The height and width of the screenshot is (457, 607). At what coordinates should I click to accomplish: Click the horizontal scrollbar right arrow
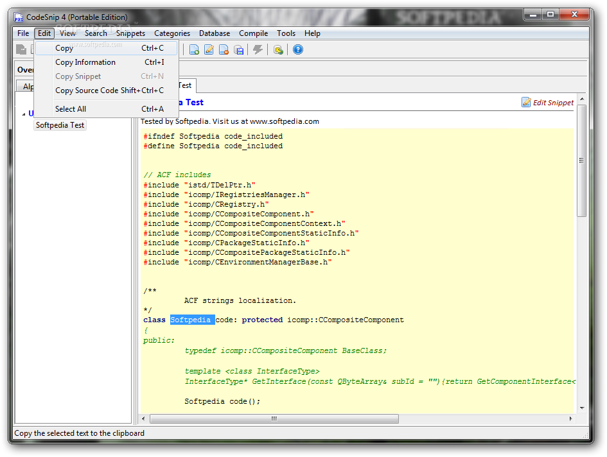(571, 418)
